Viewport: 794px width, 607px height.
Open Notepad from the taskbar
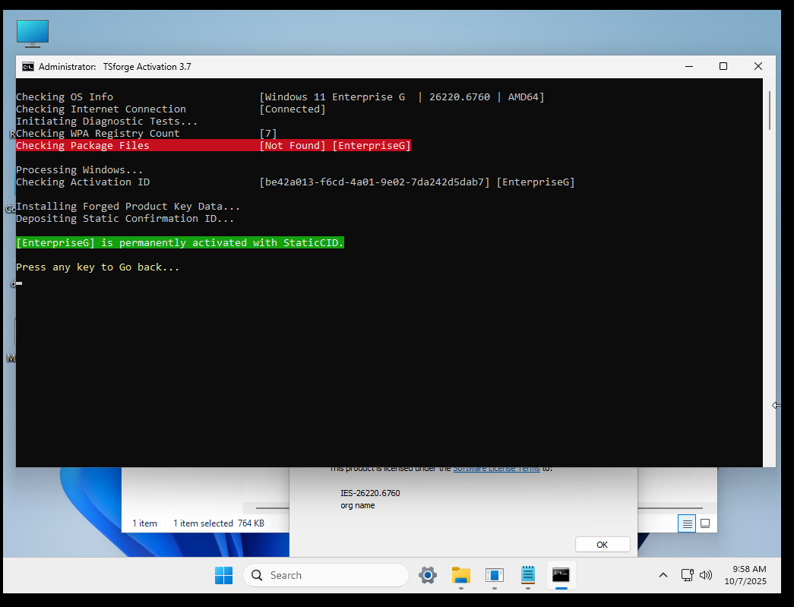coord(527,575)
